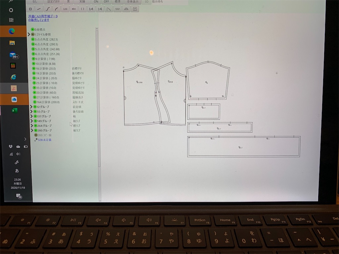Viewport: 339px width, 254px height.
Task: Expand the 55:グループ node (後ろ見頃)
Action: coord(31,111)
